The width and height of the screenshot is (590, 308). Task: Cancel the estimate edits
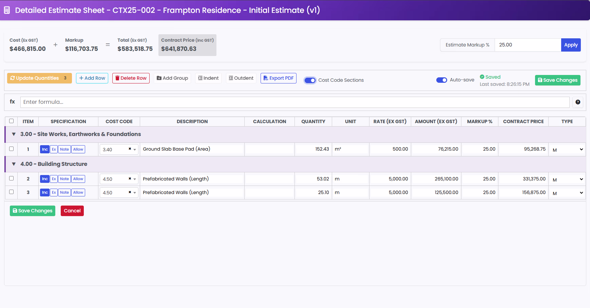click(72, 211)
